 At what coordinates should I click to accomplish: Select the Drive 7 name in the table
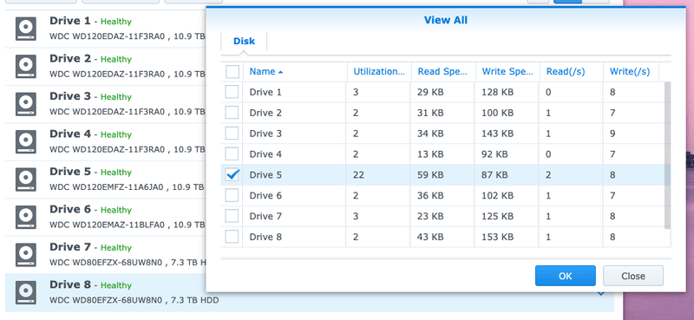(x=265, y=216)
